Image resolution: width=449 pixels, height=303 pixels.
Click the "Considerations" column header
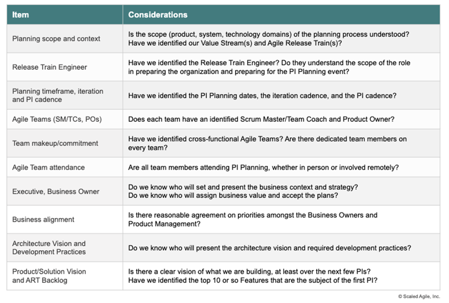(x=158, y=15)
